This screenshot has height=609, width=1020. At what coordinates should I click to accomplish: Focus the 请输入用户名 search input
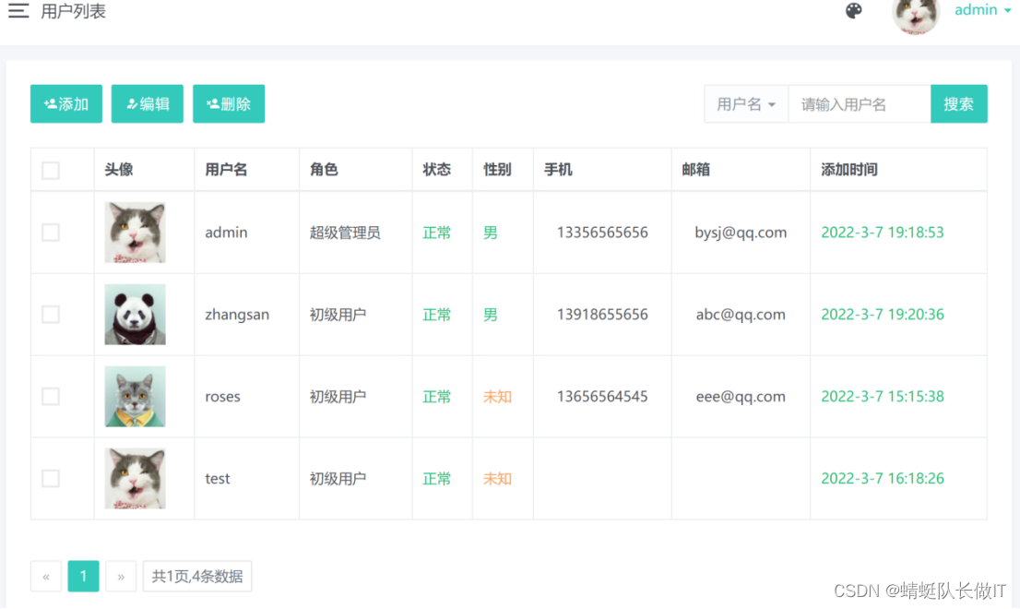tap(860, 104)
